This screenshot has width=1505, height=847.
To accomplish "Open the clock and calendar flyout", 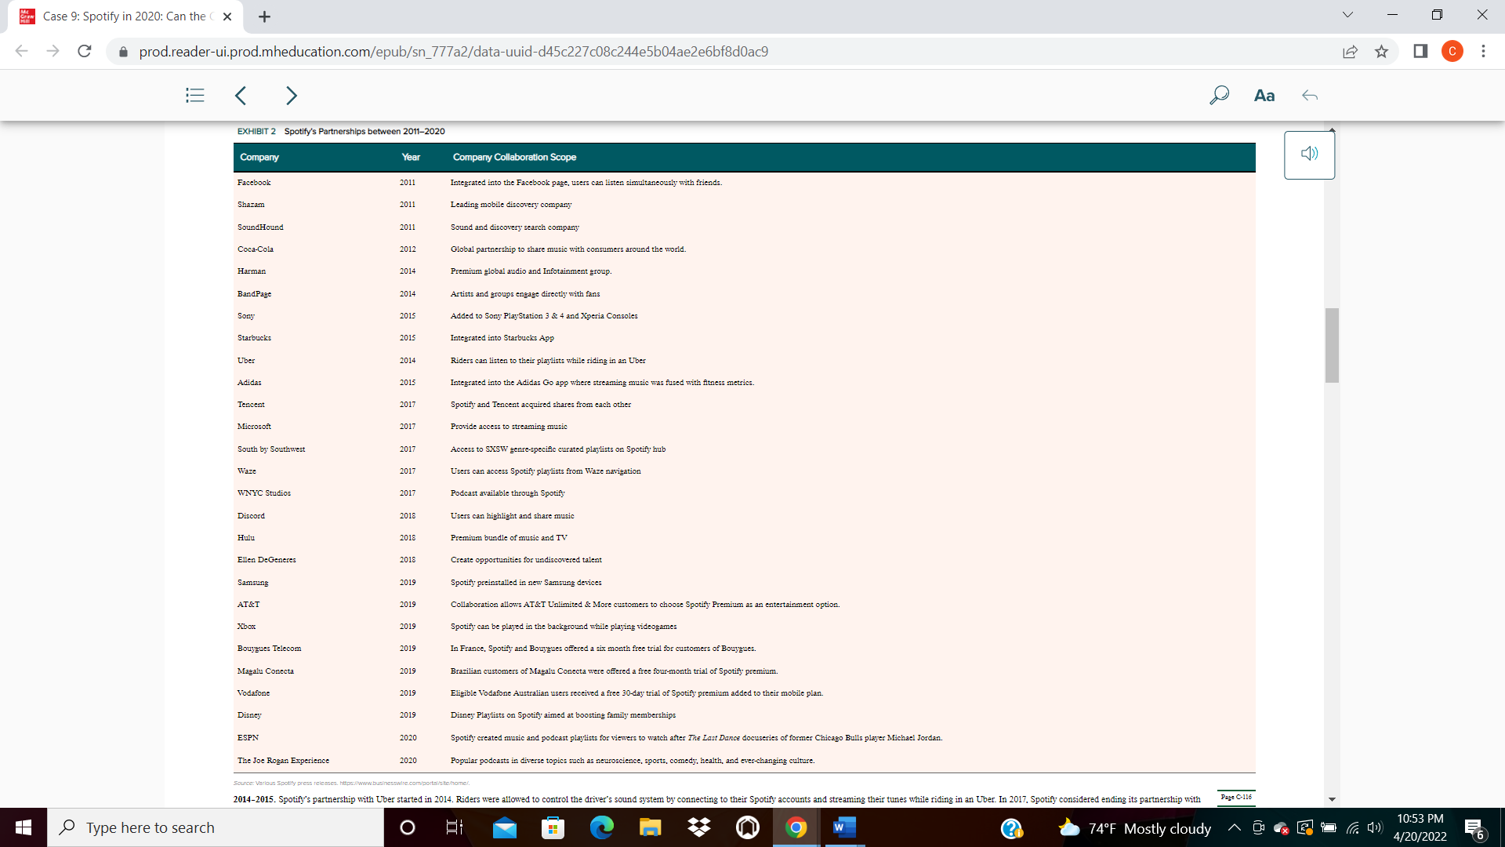I will click(1420, 827).
